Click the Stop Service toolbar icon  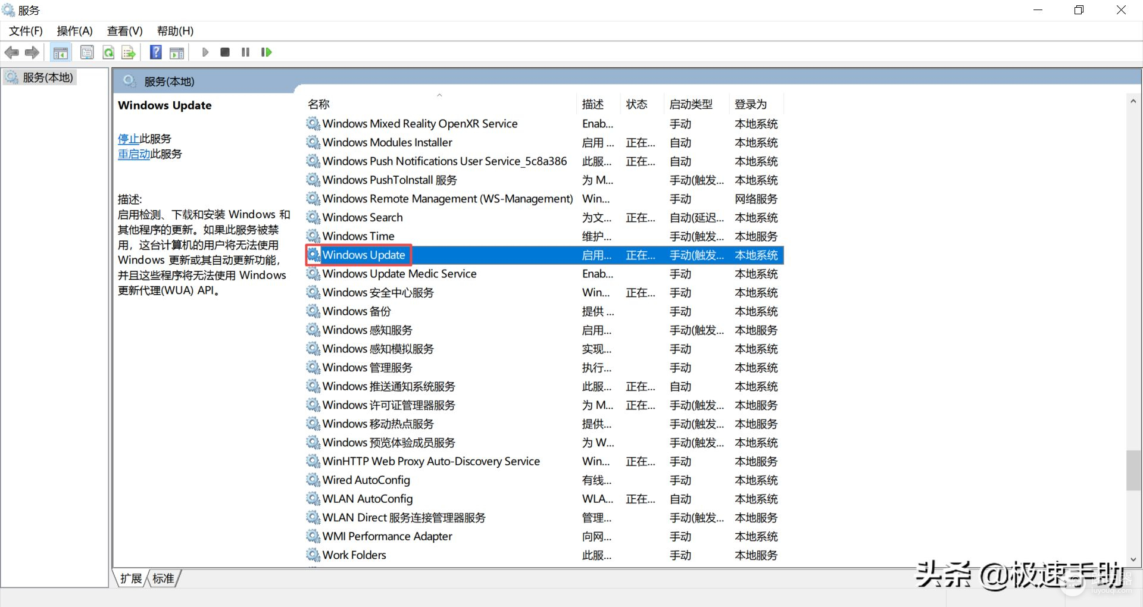click(224, 52)
